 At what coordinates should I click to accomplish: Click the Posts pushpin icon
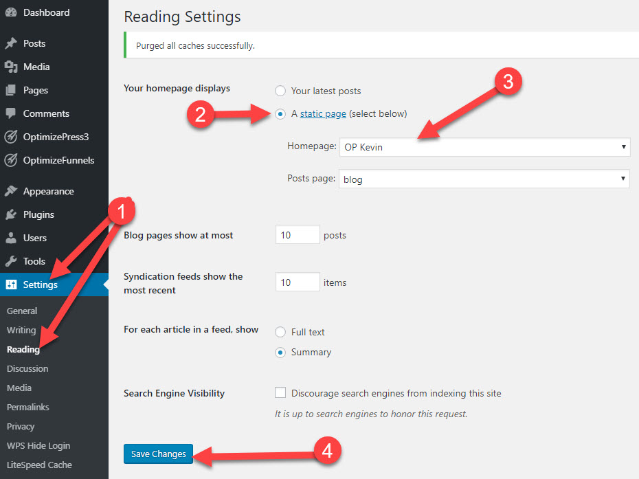click(11, 43)
